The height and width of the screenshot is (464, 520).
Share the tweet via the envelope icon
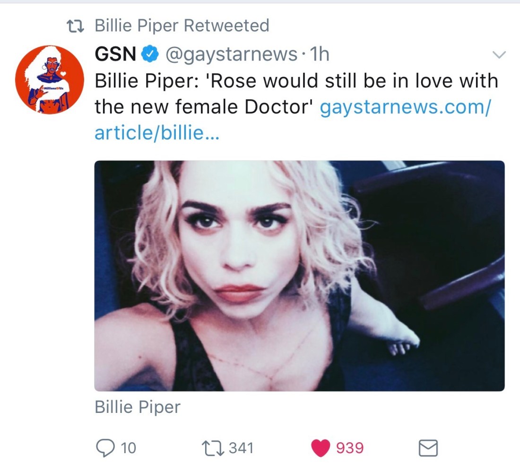click(x=428, y=448)
